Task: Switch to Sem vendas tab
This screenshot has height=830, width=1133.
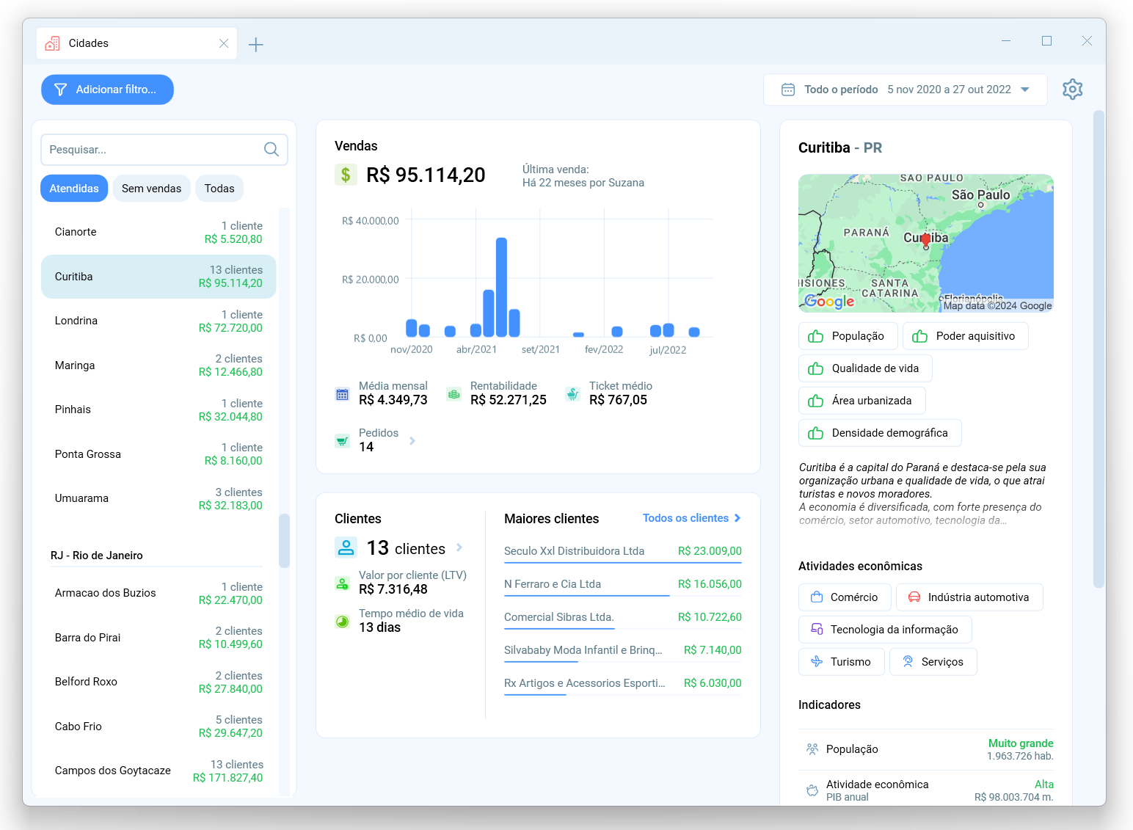Action: [151, 189]
